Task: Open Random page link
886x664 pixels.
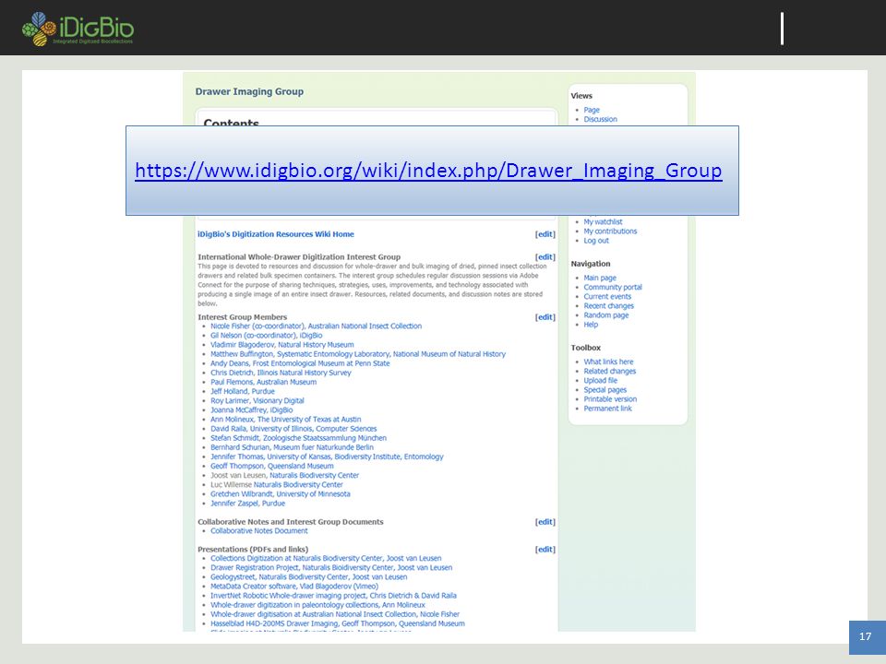Action: coord(606,315)
